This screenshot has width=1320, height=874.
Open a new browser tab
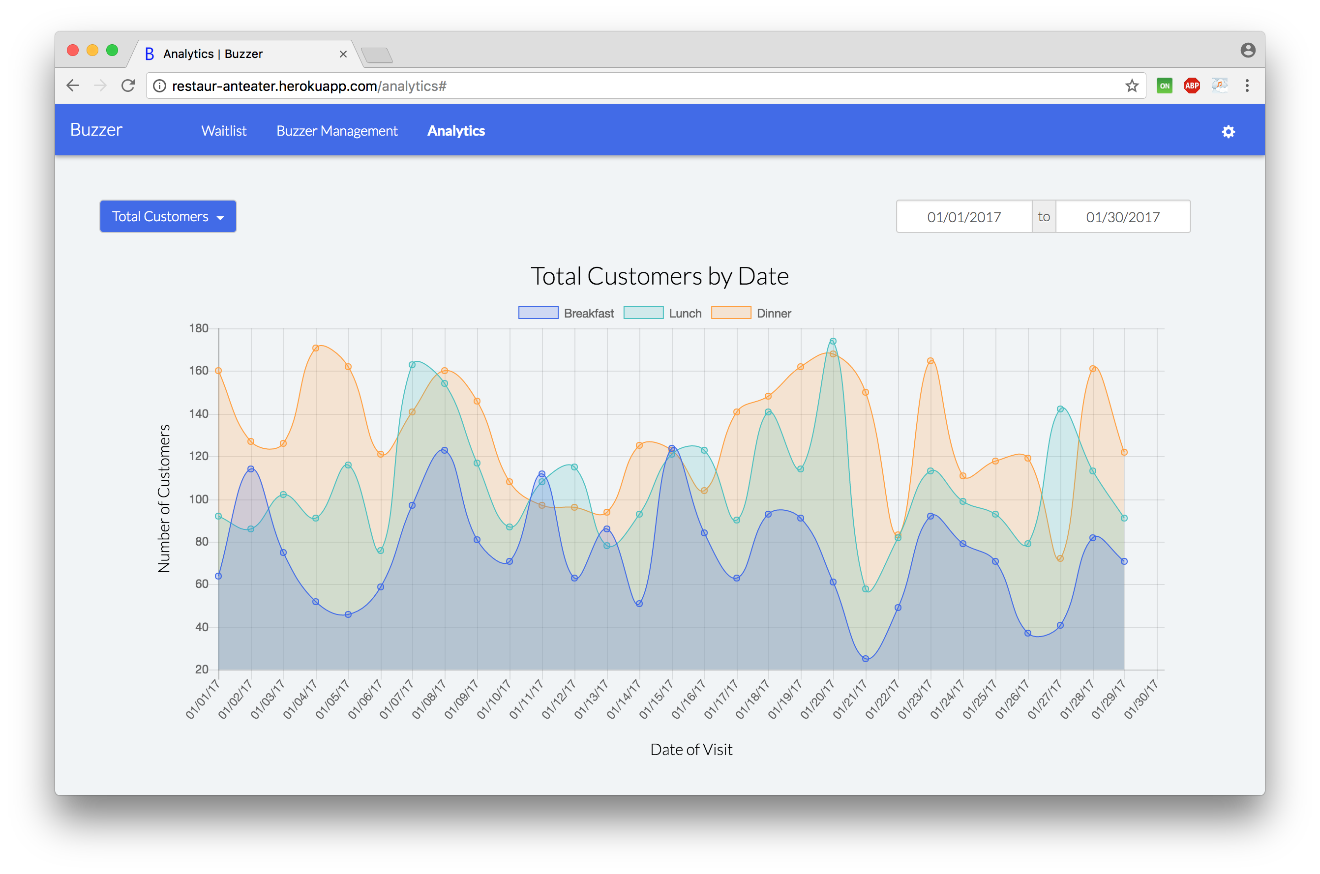point(377,55)
